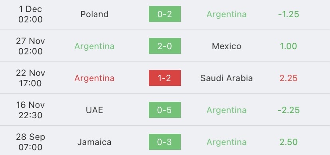The image size is (330, 155).
Task: Go to the Saudi Arabia team page
Action: tap(227, 78)
